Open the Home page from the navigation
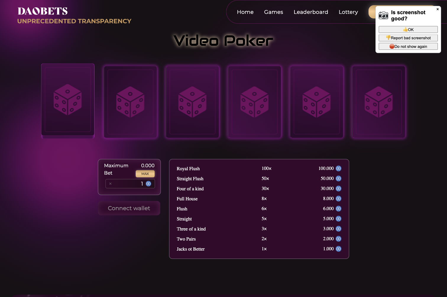 pos(245,12)
